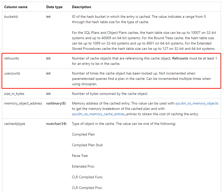
Task: Click the "Compiled Plan Stub" value
Action: pyautogui.click(x=87, y=145)
